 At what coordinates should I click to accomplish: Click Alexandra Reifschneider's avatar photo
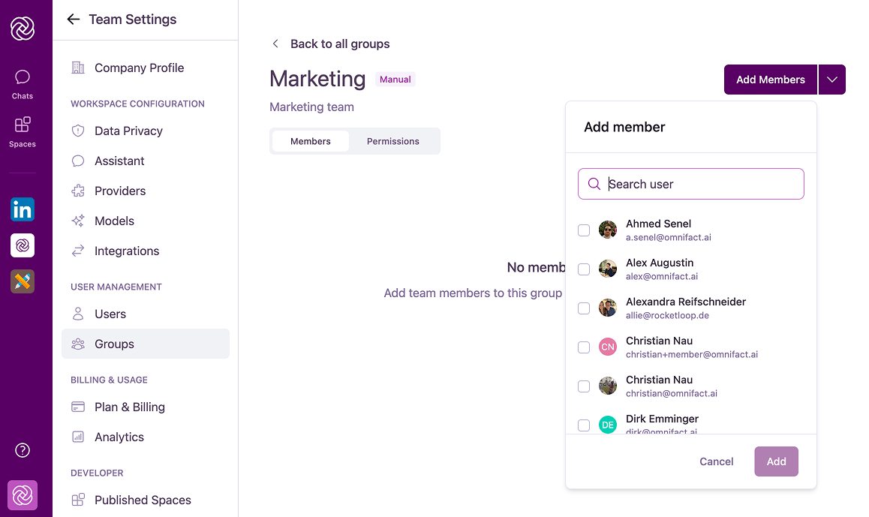tap(608, 308)
